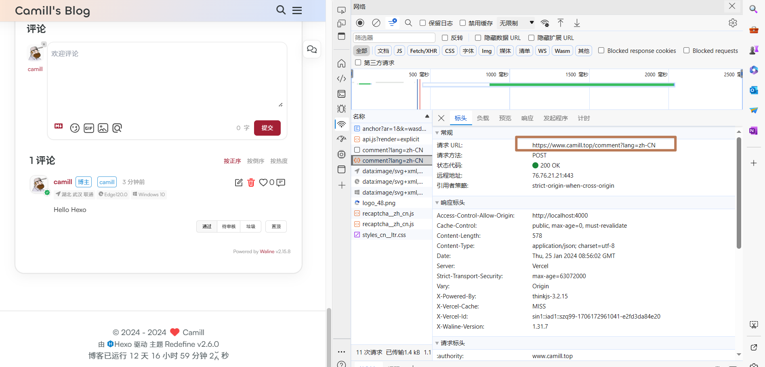Open the blog hamburger menu

tap(297, 10)
